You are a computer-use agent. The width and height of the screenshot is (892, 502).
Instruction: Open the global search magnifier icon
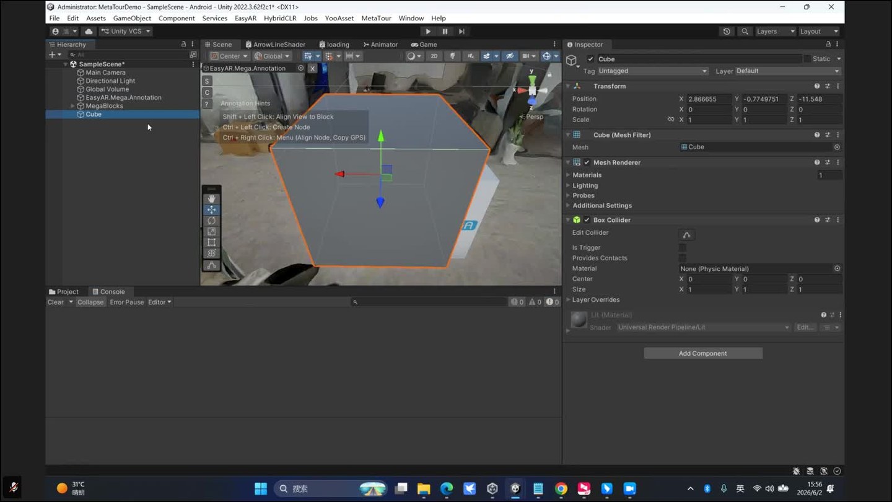(745, 32)
